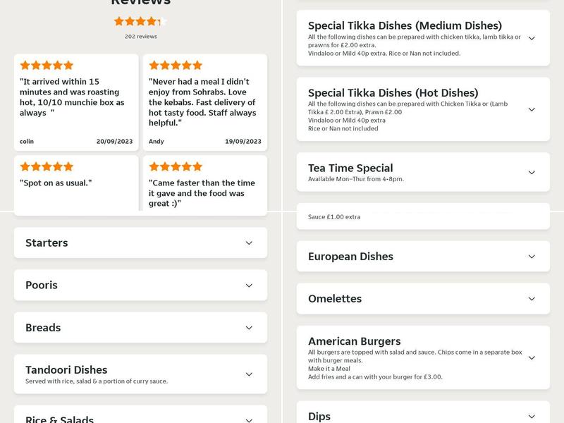Image resolution: width=564 pixels, height=423 pixels.
Task: Click the chevron icon beside Tea Time Special
Action: [533, 172]
